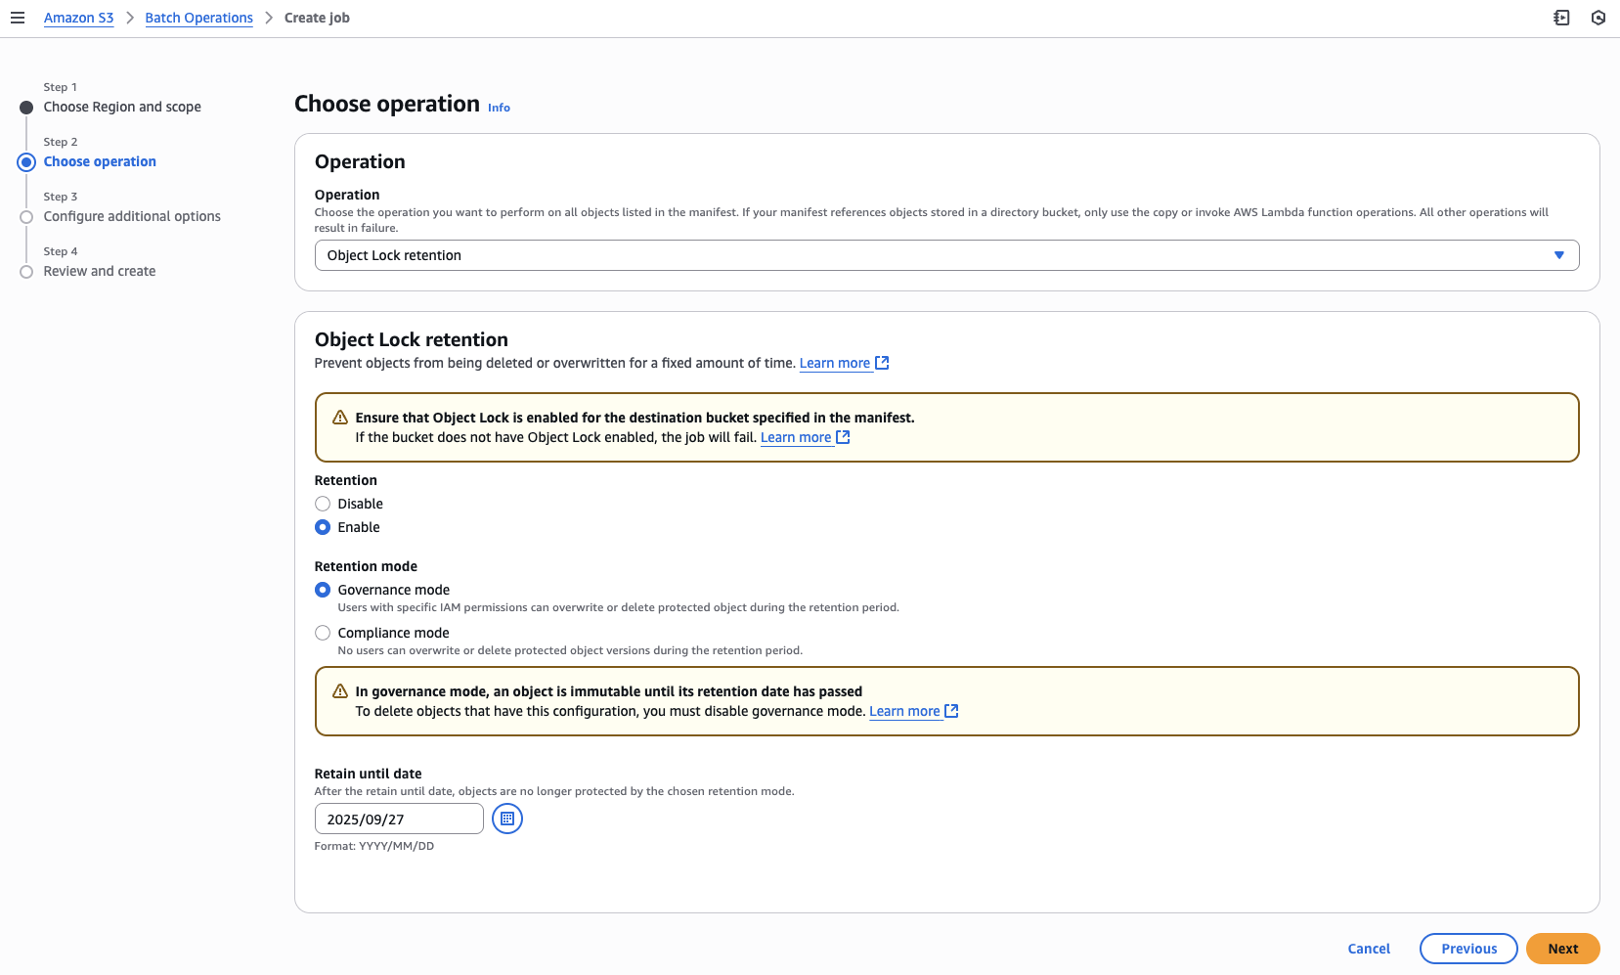Launch the Amazon Q assistant icon

1598,17
